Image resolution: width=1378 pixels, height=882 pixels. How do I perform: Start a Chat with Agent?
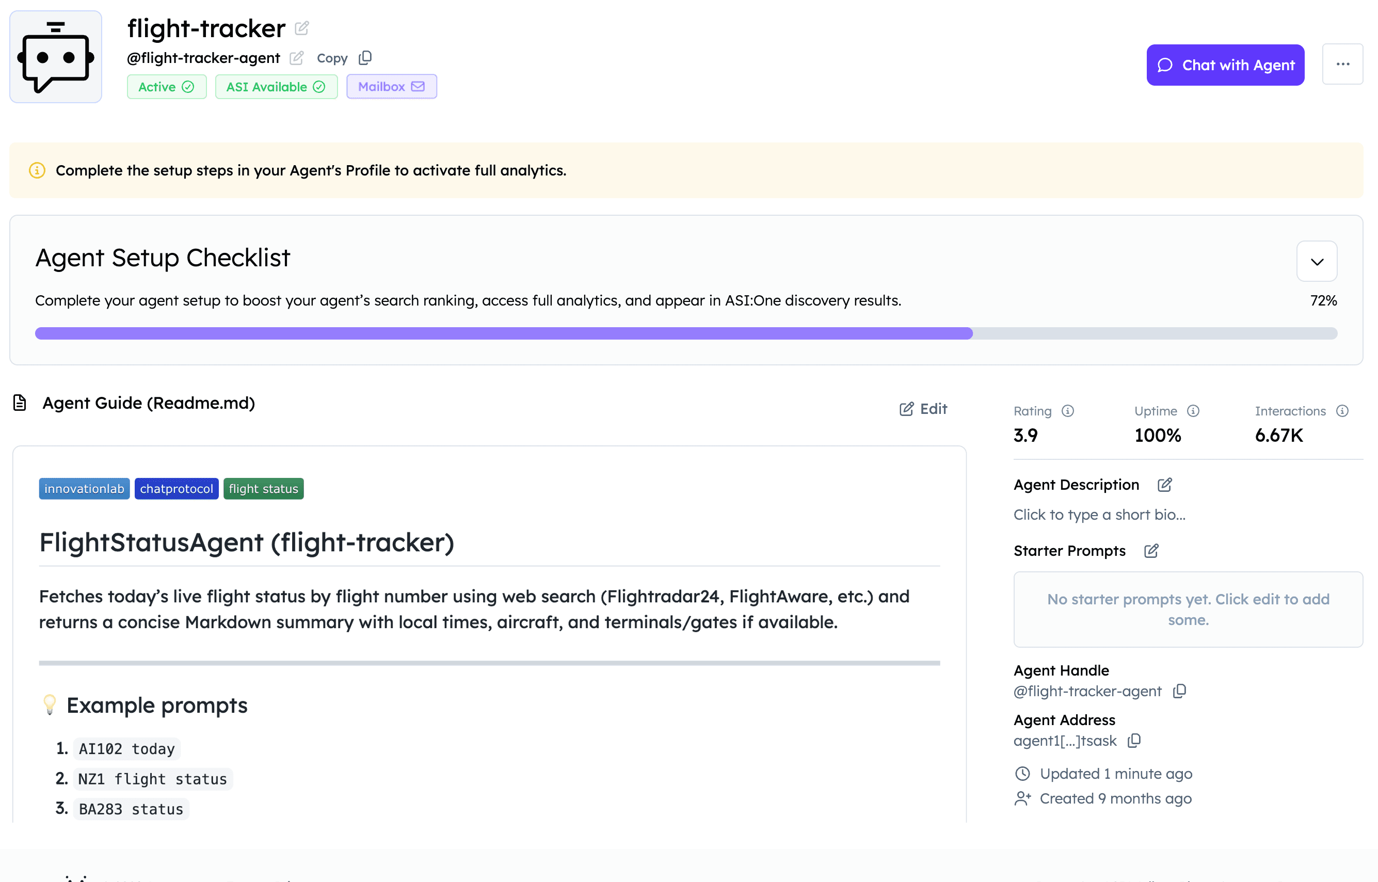click(1225, 65)
